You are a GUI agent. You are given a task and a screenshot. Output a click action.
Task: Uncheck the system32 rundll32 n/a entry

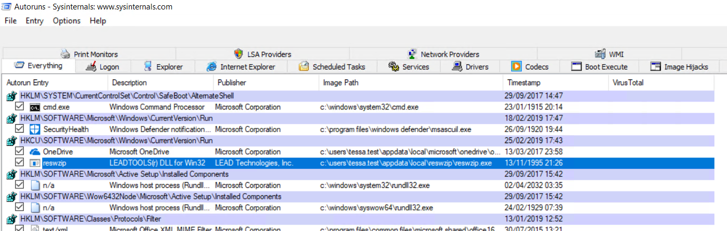pyautogui.click(x=20, y=185)
